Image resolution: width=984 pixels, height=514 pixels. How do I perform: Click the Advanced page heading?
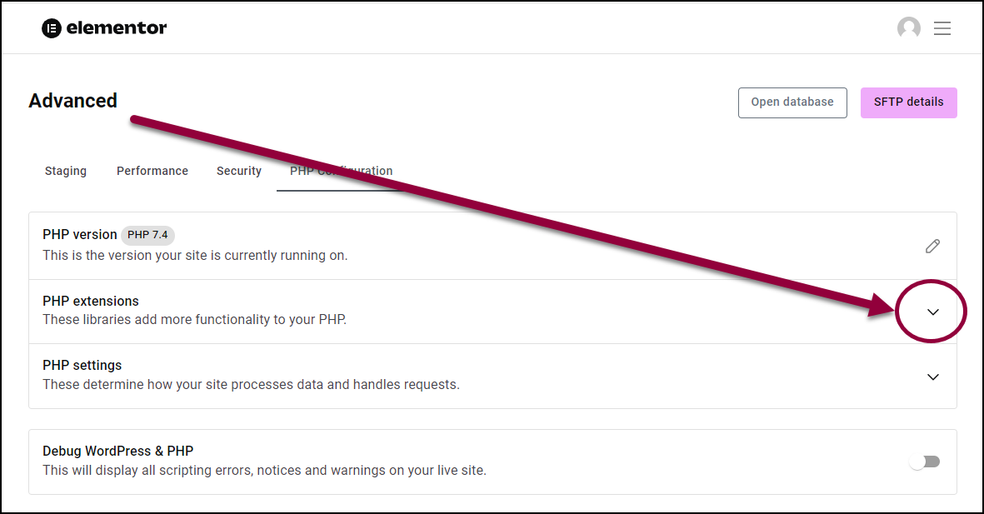click(72, 101)
